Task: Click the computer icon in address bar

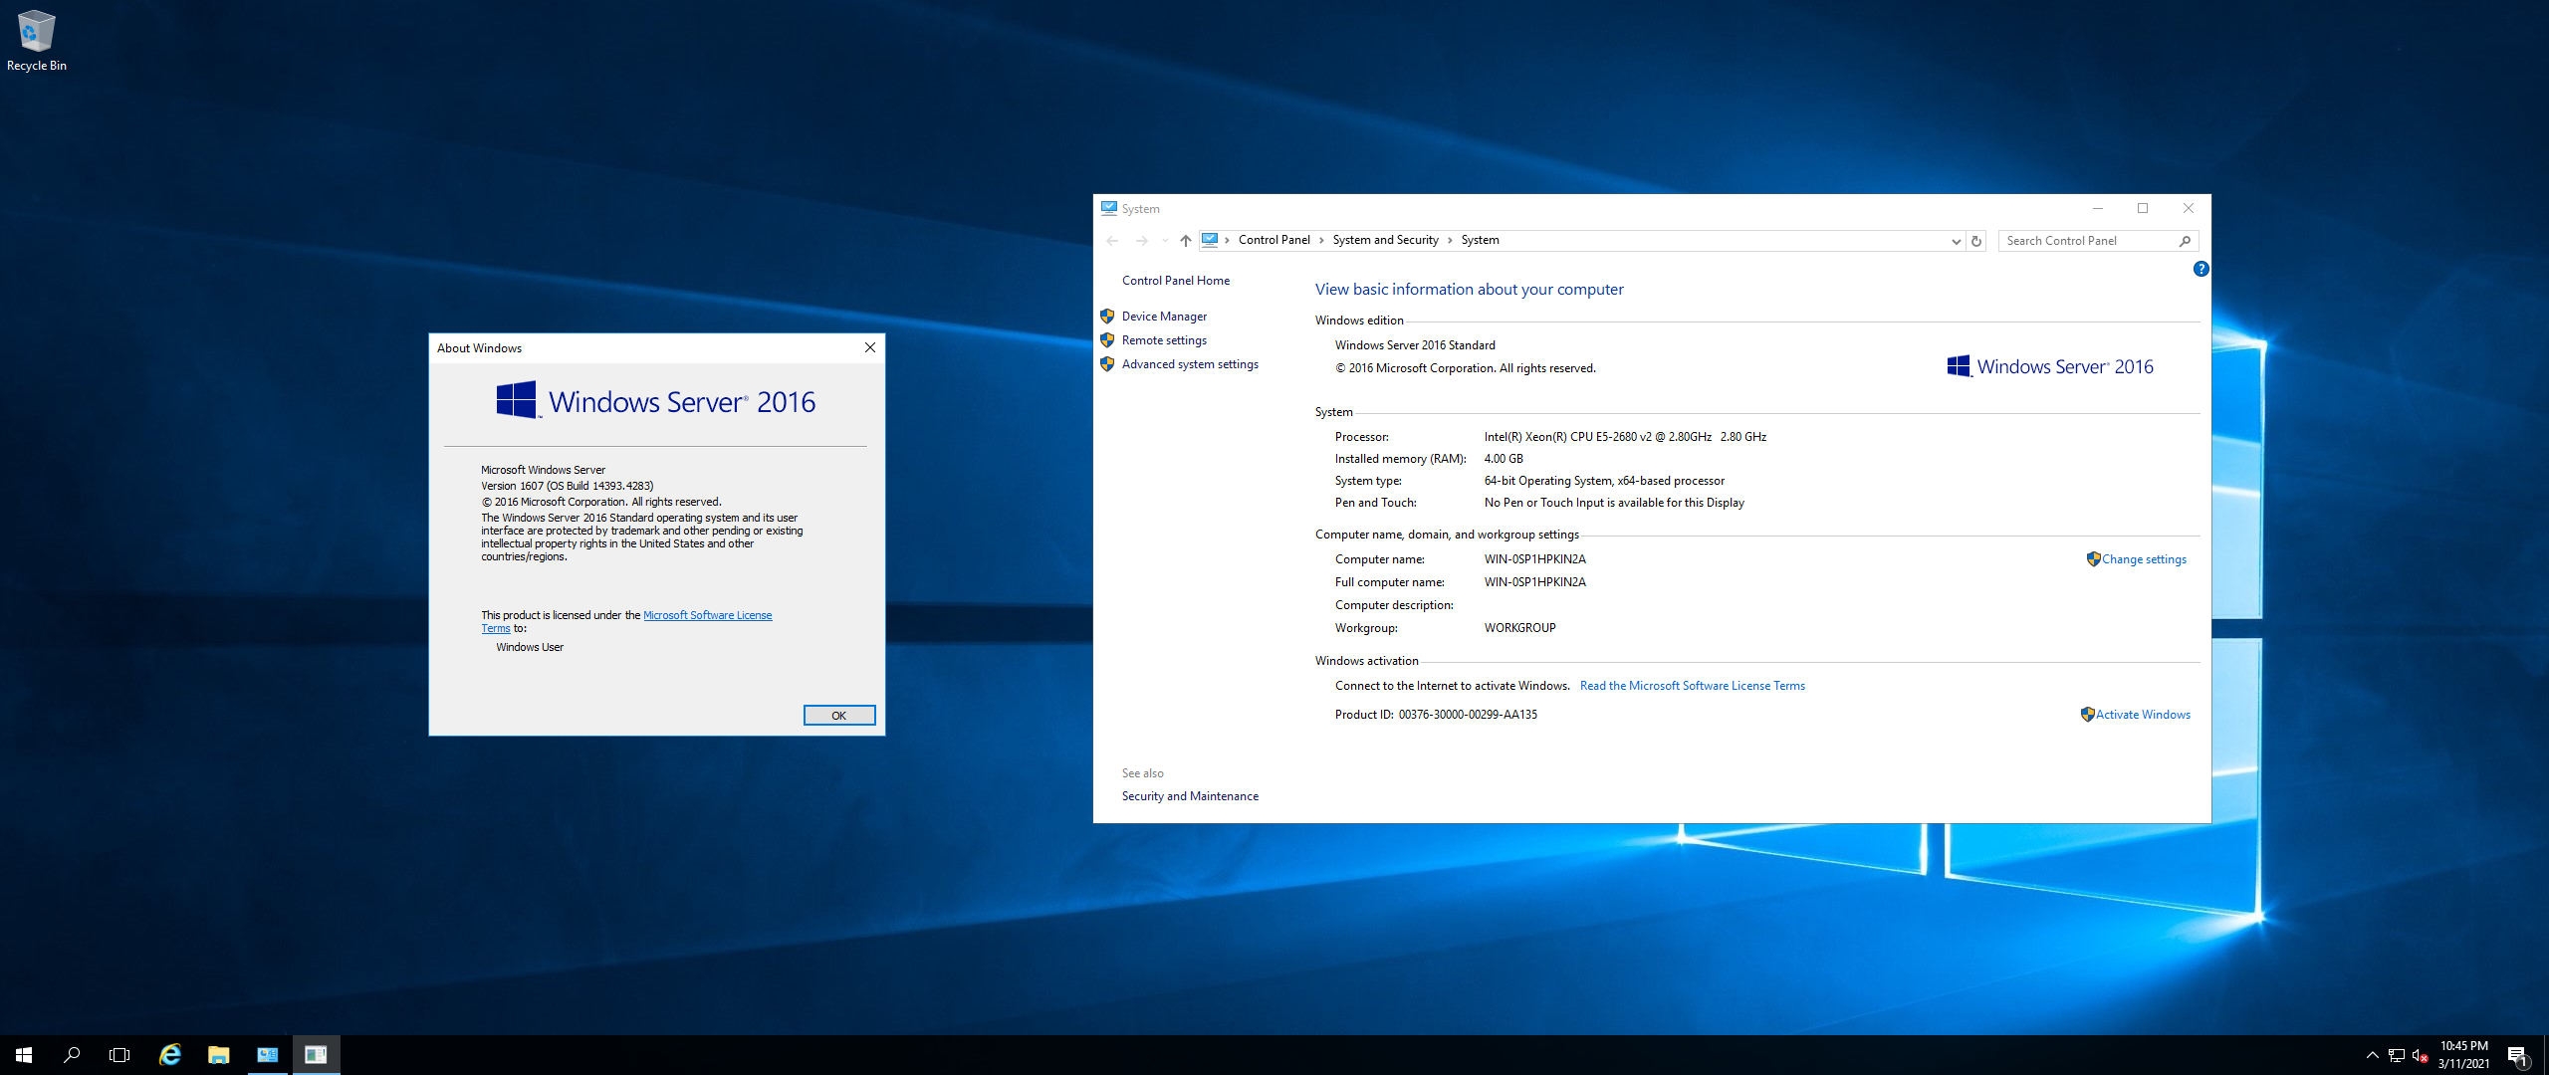Action: click(x=1210, y=240)
